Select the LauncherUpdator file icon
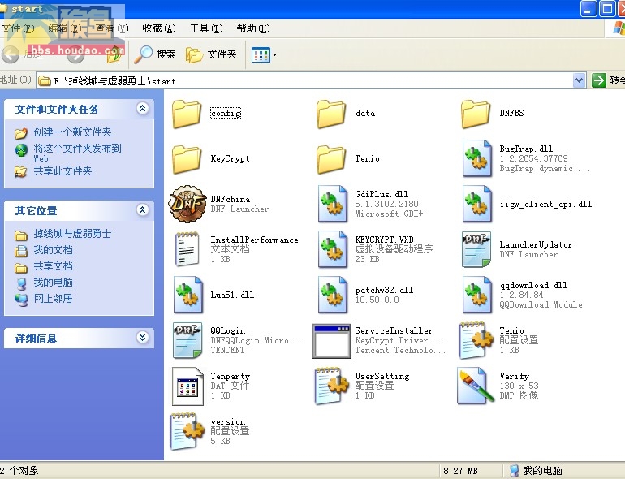 pyautogui.click(x=476, y=249)
